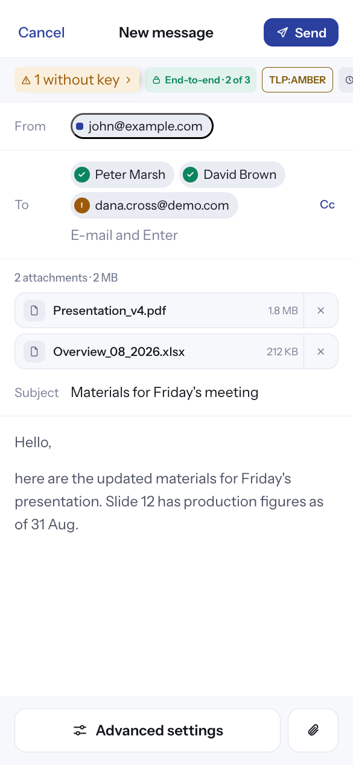Cancel the new message

click(x=42, y=33)
